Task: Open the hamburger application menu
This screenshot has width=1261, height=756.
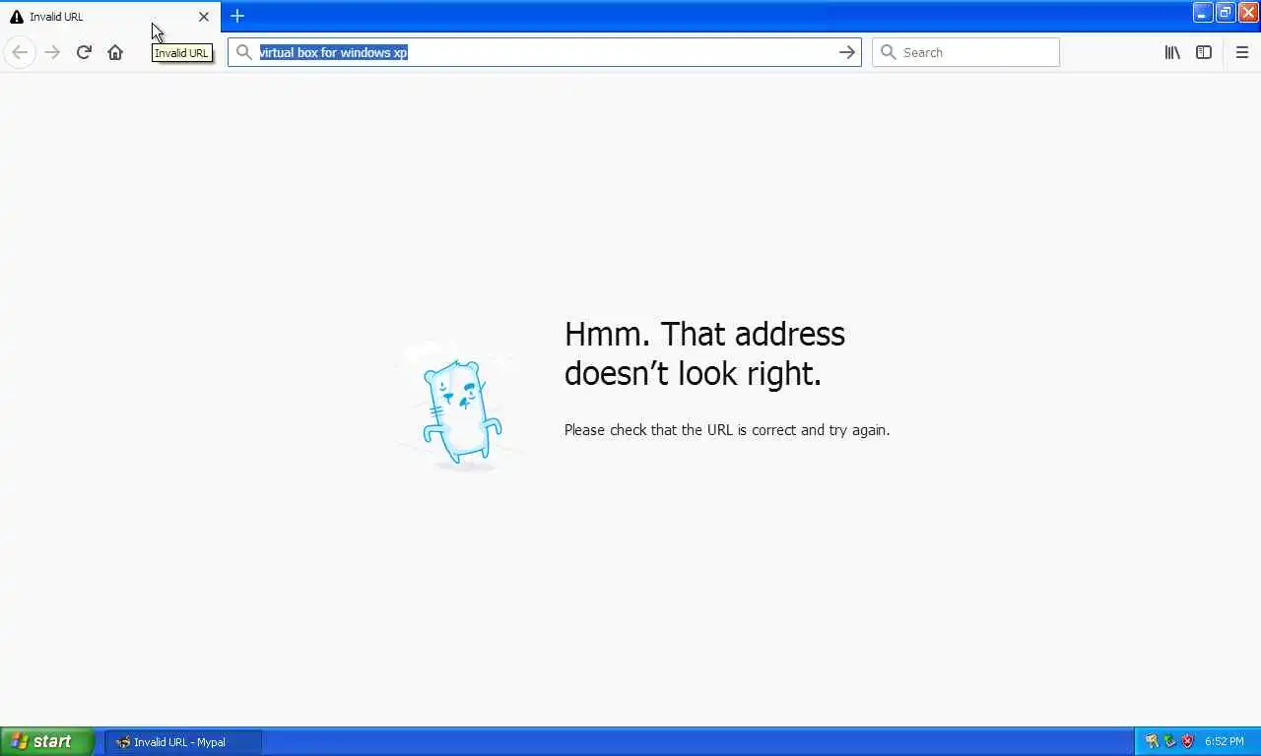Action: pyautogui.click(x=1242, y=52)
